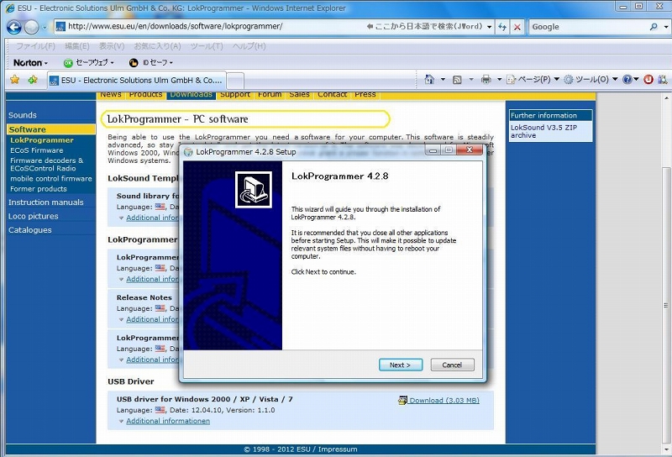Click the Norton ID Safe icon

[134, 63]
